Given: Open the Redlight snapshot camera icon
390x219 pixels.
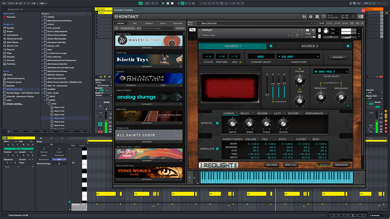Looking at the screenshot, I should [307, 30].
